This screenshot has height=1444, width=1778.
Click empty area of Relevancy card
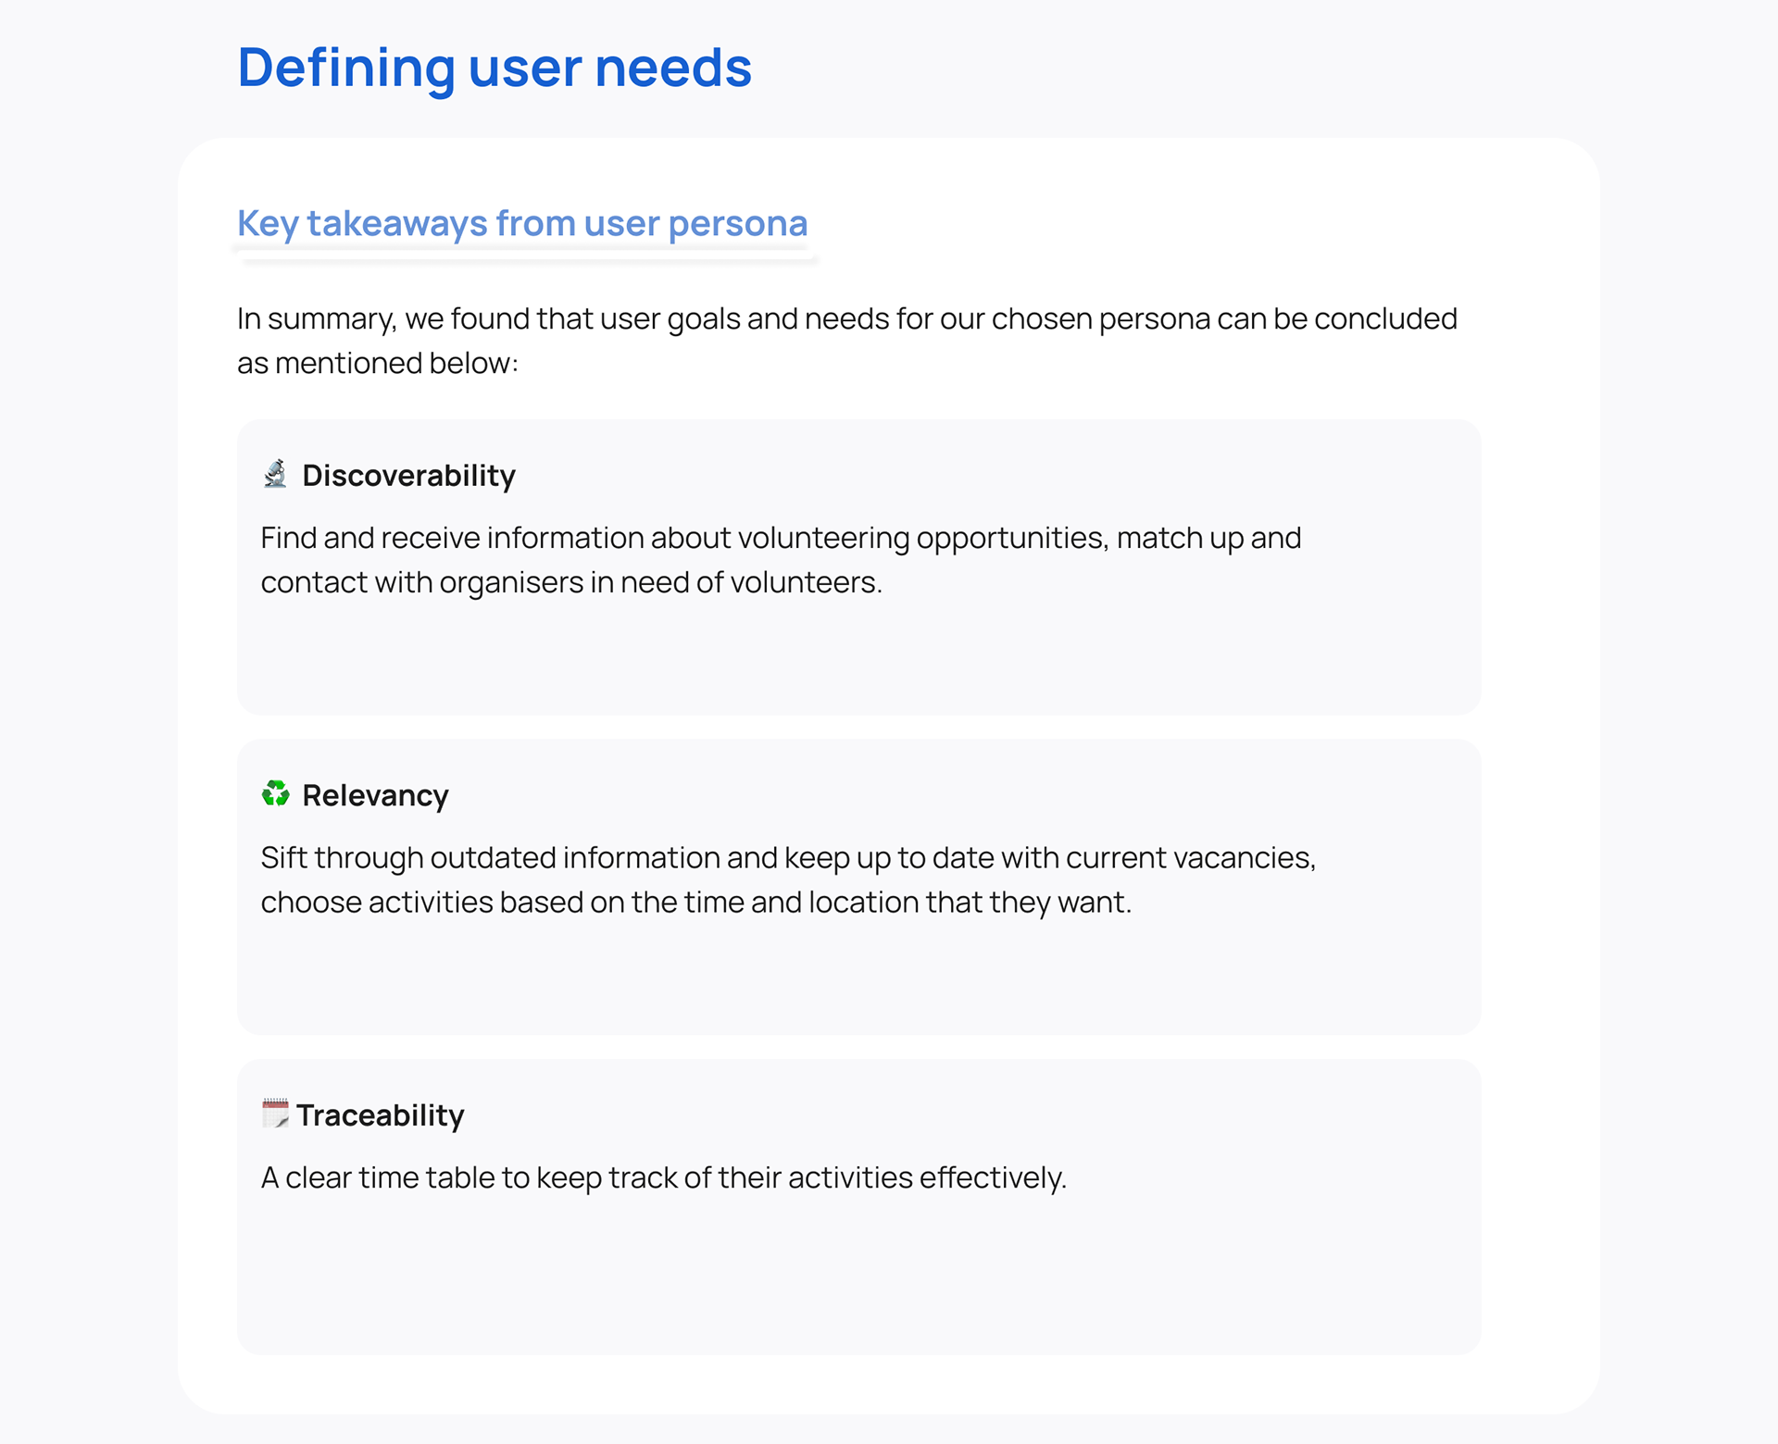point(858,977)
